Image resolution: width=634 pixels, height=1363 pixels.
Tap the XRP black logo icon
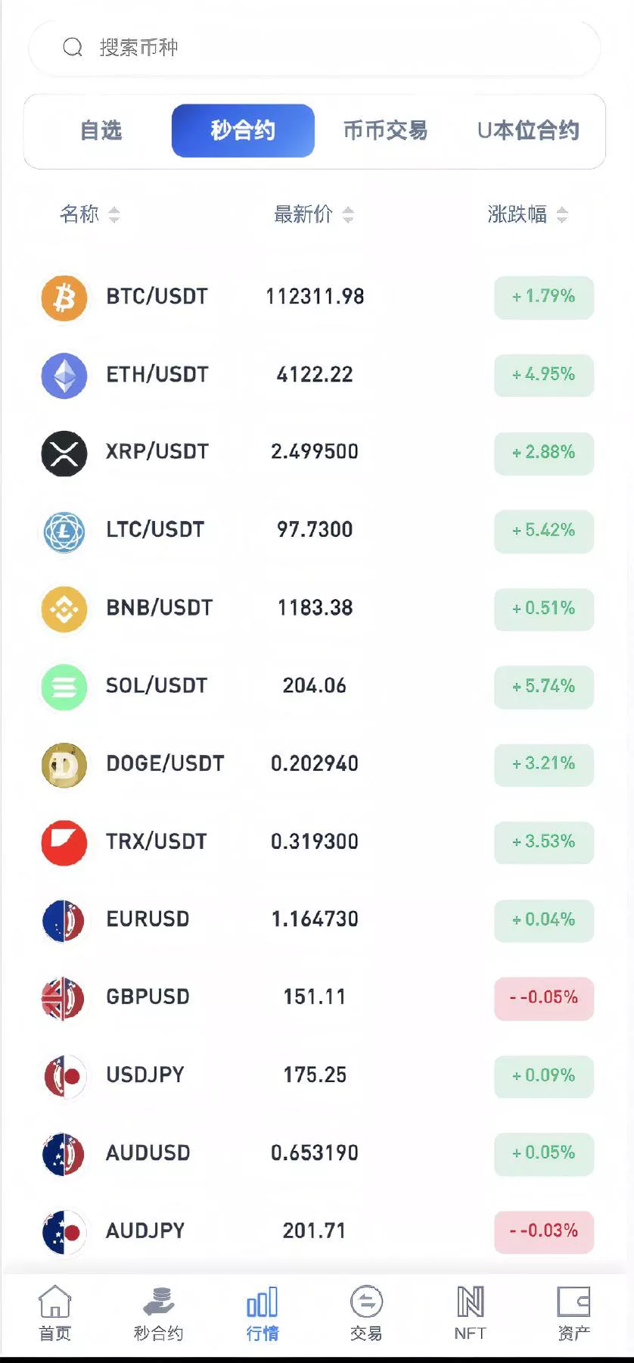(x=64, y=453)
